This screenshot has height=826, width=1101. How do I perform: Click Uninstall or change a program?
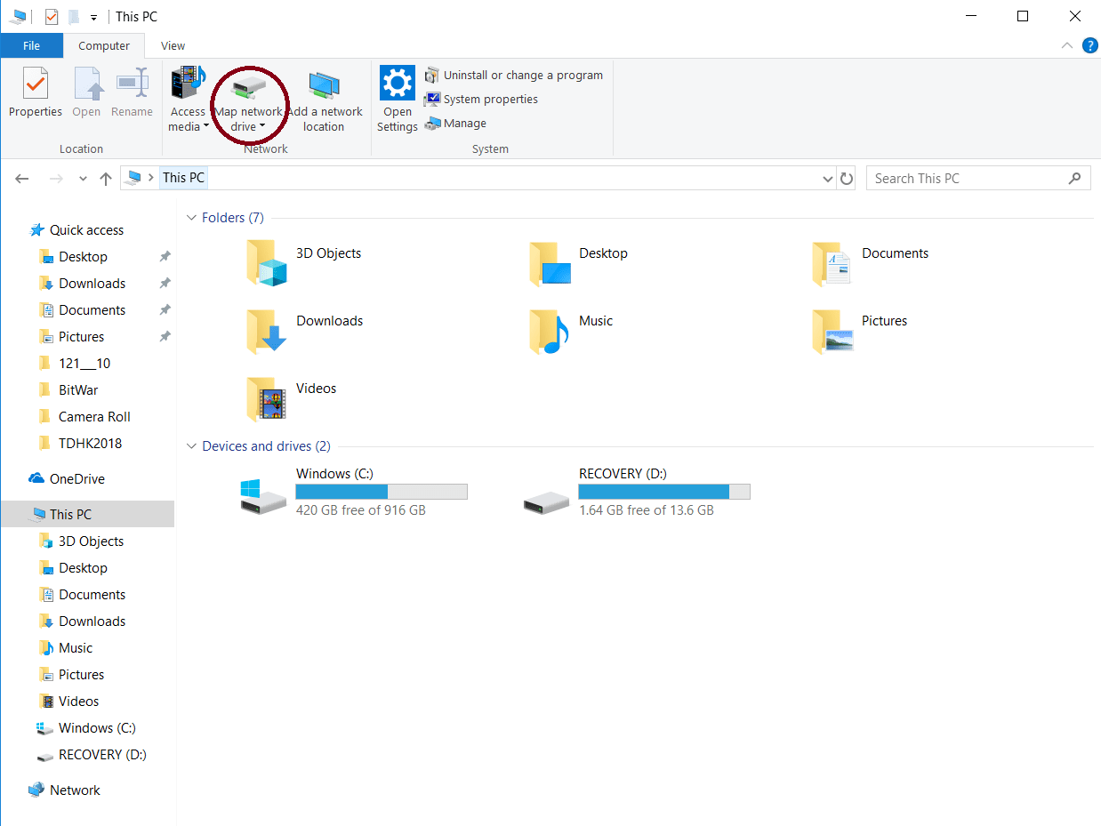coord(513,76)
